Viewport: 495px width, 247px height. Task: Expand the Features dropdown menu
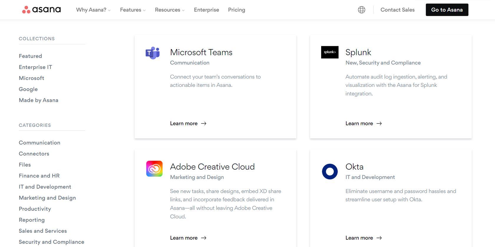click(x=133, y=10)
